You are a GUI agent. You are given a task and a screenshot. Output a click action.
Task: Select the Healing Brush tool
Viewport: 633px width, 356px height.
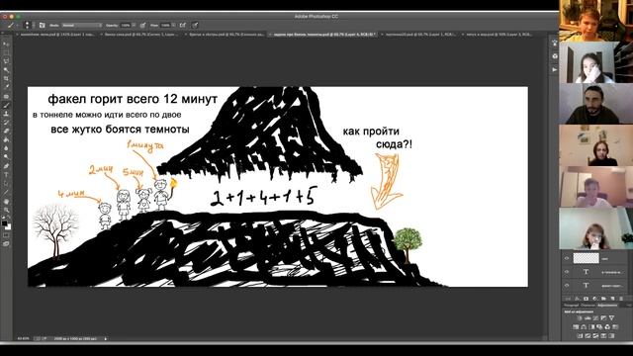point(6,96)
